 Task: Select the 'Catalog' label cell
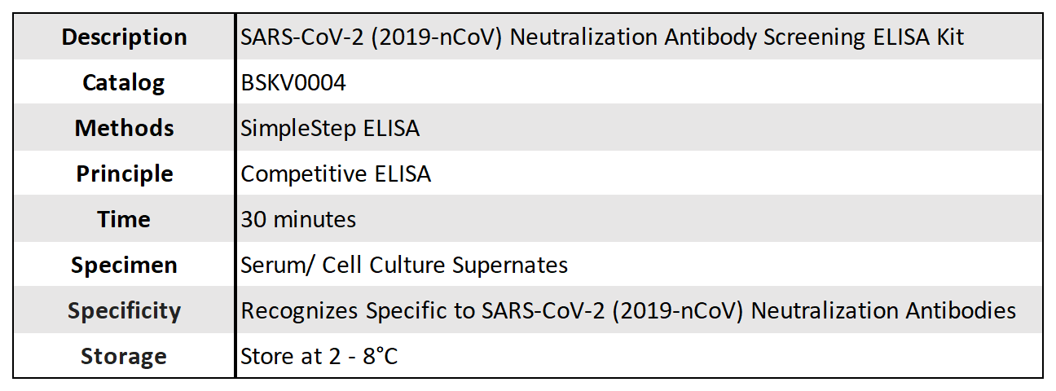[x=124, y=83]
